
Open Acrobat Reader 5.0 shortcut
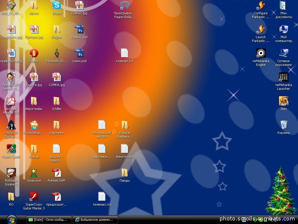click(11, 101)
